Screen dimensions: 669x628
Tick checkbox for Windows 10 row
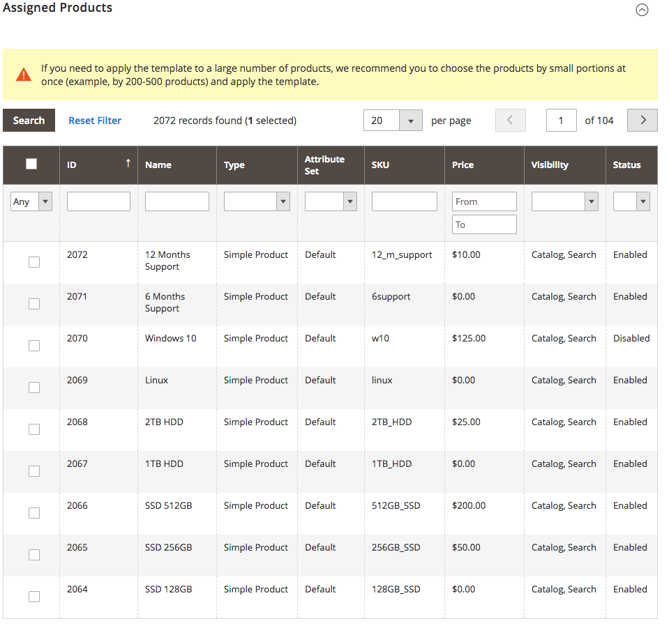(34, 345)
